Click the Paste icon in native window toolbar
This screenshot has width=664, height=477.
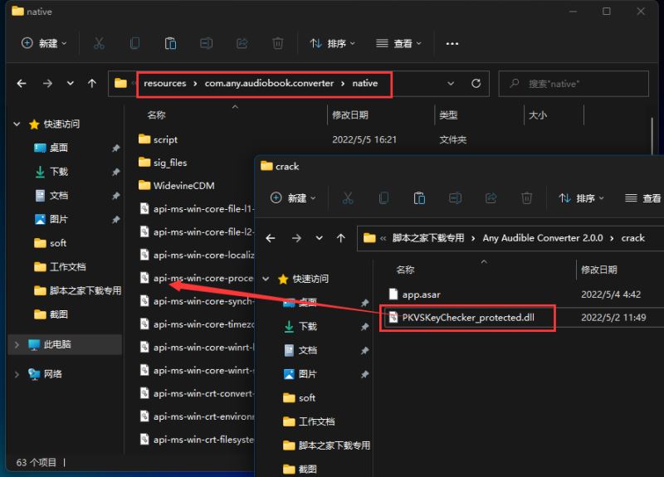170,43
